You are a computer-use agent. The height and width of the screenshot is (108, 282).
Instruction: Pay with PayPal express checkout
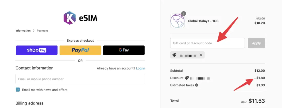(x=80, y=50)
